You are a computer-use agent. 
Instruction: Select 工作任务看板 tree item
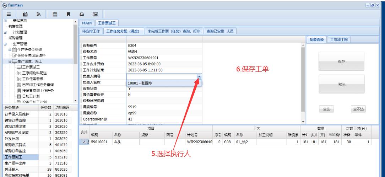[33, 79]
